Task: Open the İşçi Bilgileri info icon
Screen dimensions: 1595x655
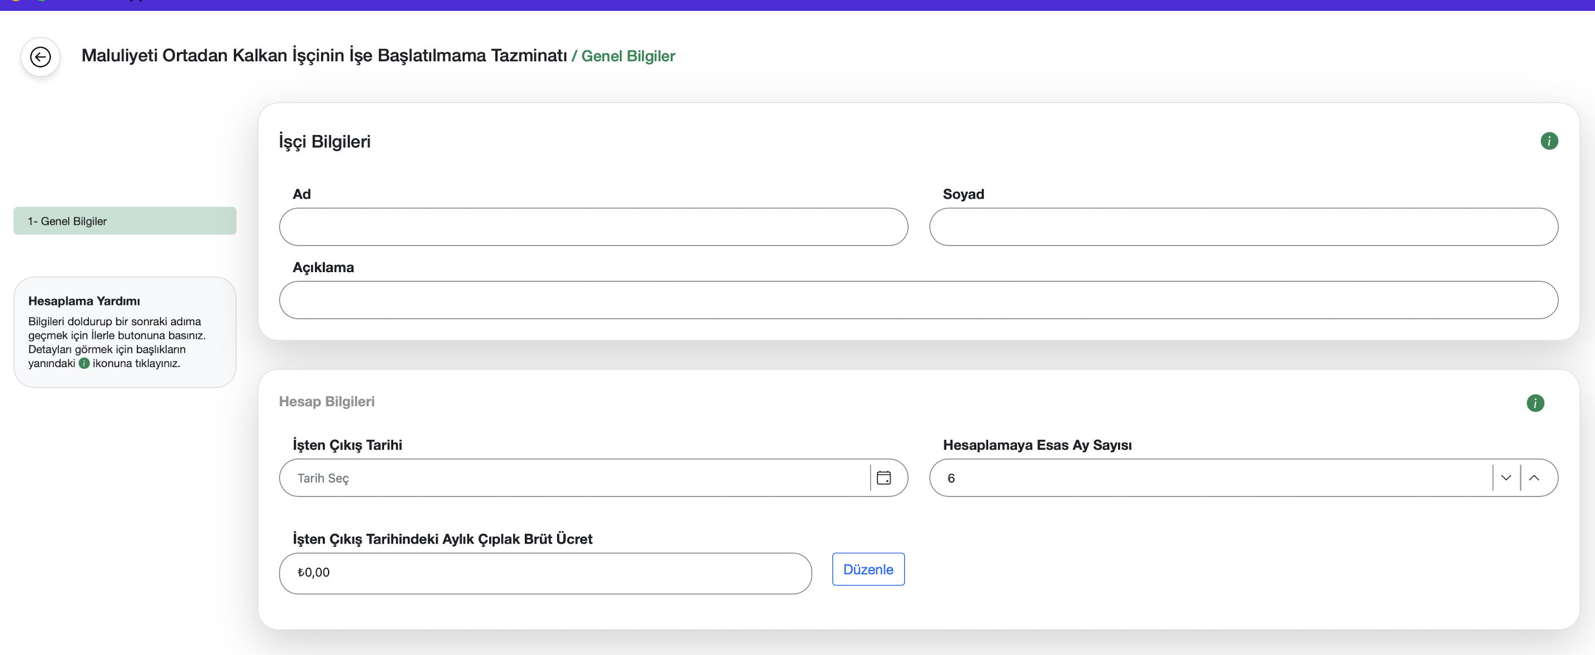Action: pos(1549,141)
